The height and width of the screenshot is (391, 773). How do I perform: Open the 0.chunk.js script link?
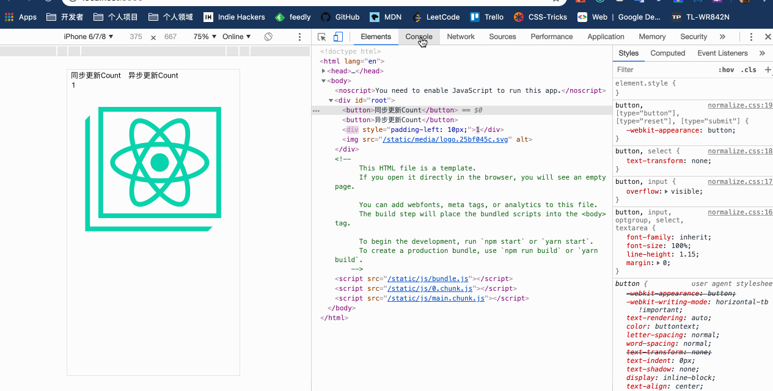coord(430,288)
